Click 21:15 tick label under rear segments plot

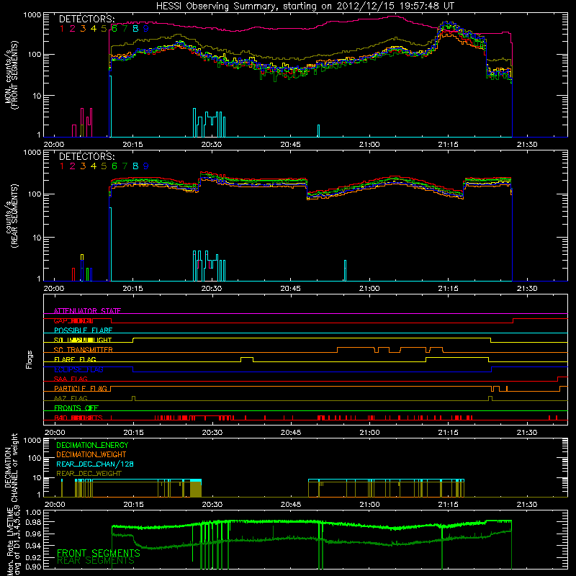coord(448,289)
